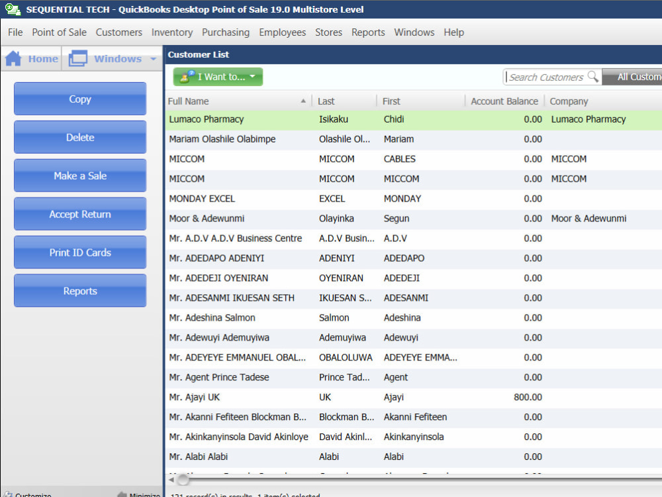662x497 pixels.
Task: Select Mr. Alabi Alabi row
Action: 414,457
